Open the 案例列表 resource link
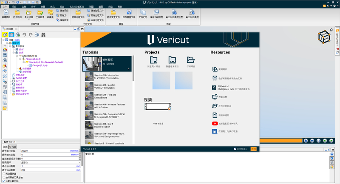The image size is (340, 184). click(x=219, y=69)
